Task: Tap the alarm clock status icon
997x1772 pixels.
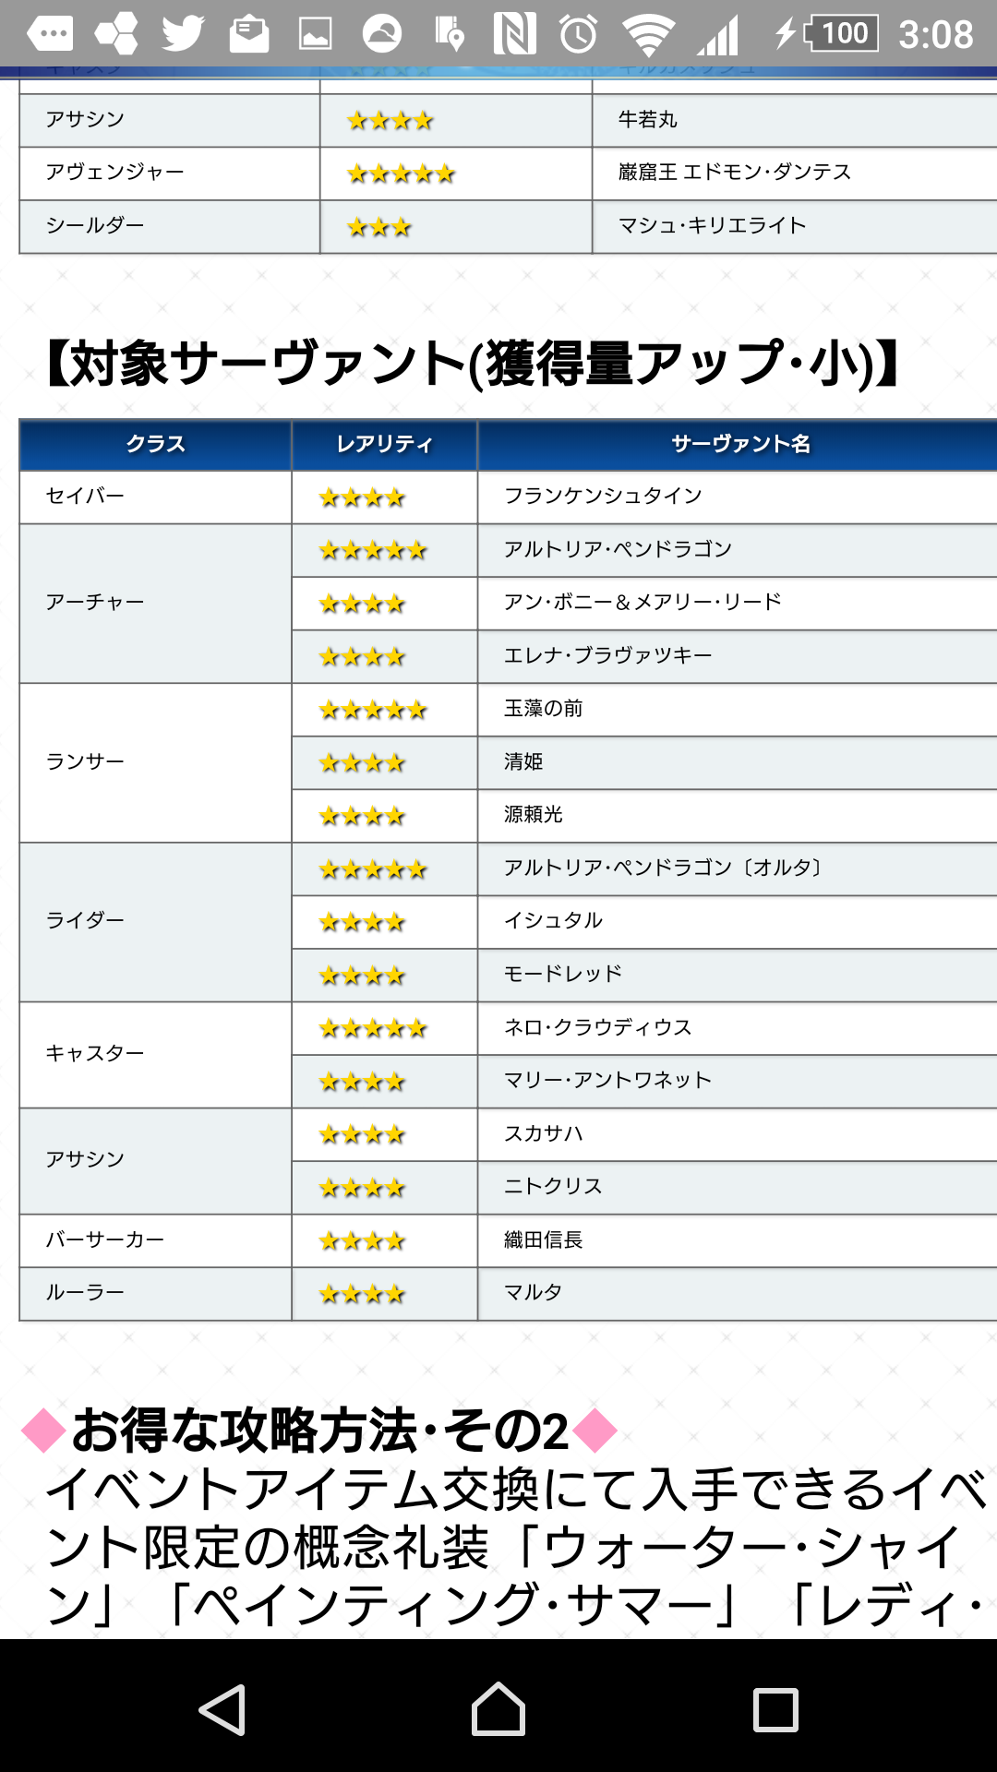Action: (x=579, y=35)
